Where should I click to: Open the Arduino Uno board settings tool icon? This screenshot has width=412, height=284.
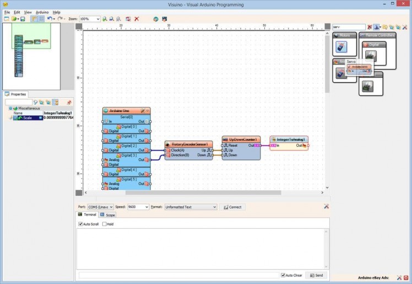coord(142,110)
